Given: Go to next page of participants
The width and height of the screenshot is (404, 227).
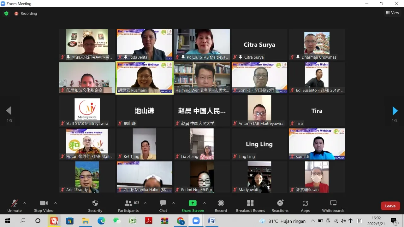Looking at the screenshot, I should [x=395, y=111].
